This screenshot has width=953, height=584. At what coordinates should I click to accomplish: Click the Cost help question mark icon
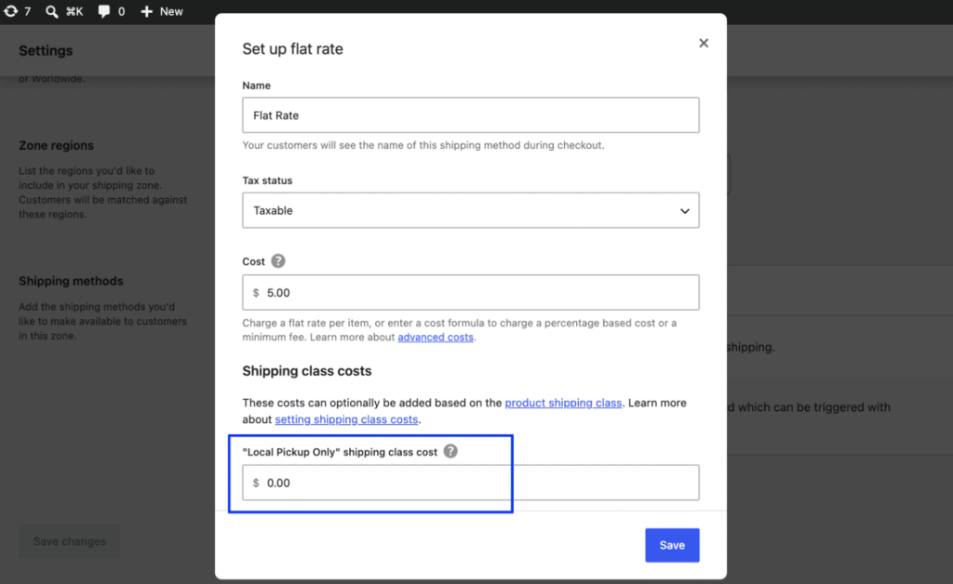[278, 261]
